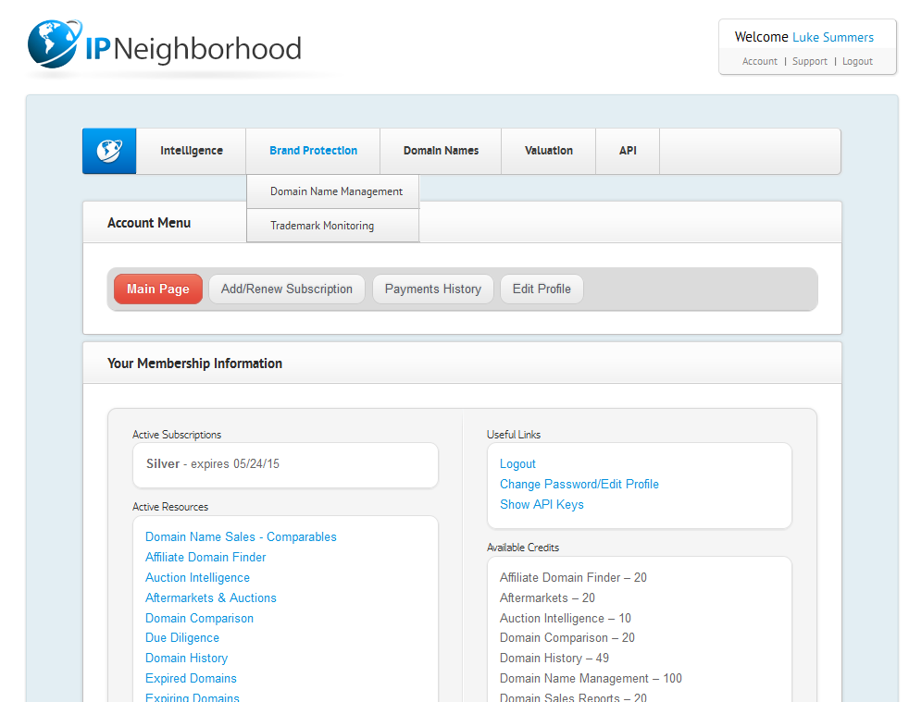The image size is (909, 702).
Task: Open the Support link in header
Action: pyautogui.click(x=810, y=61)
